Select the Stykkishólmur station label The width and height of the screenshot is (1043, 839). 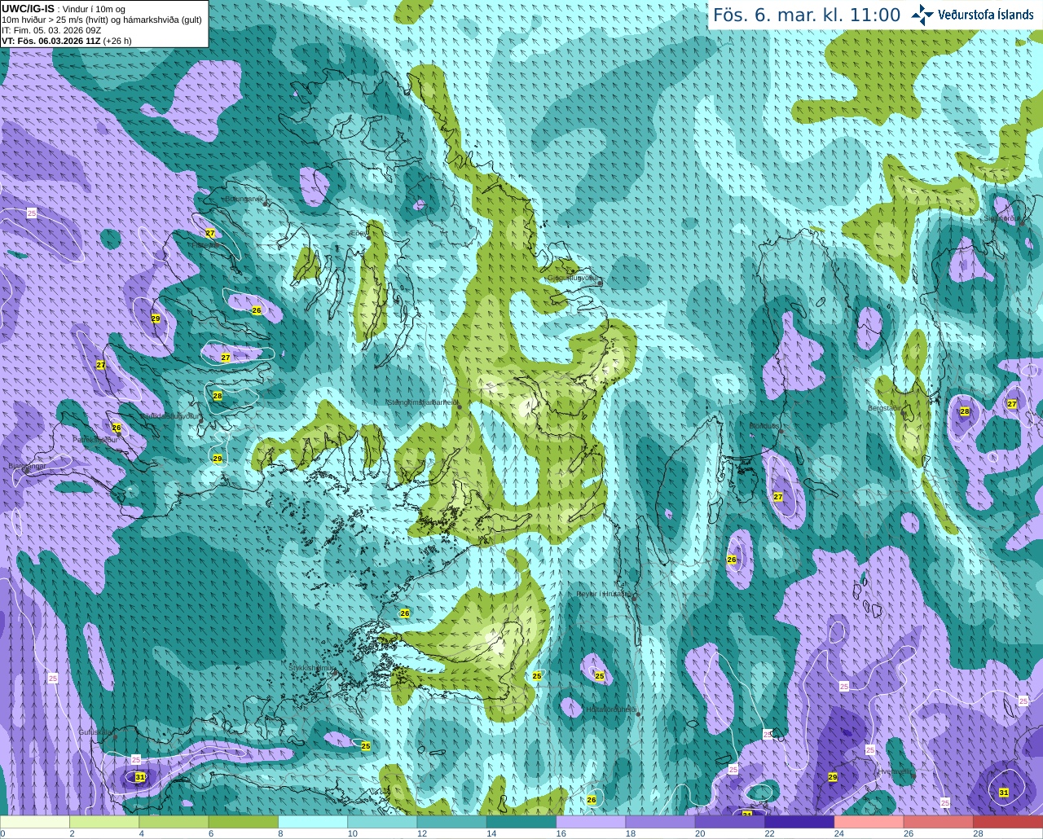coord(312,668)
